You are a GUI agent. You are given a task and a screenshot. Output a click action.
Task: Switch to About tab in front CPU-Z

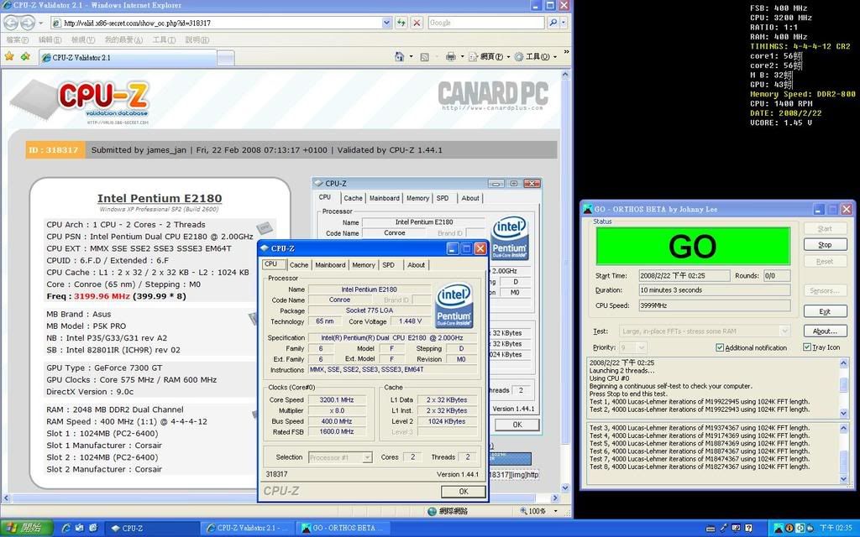coord(416,264)
